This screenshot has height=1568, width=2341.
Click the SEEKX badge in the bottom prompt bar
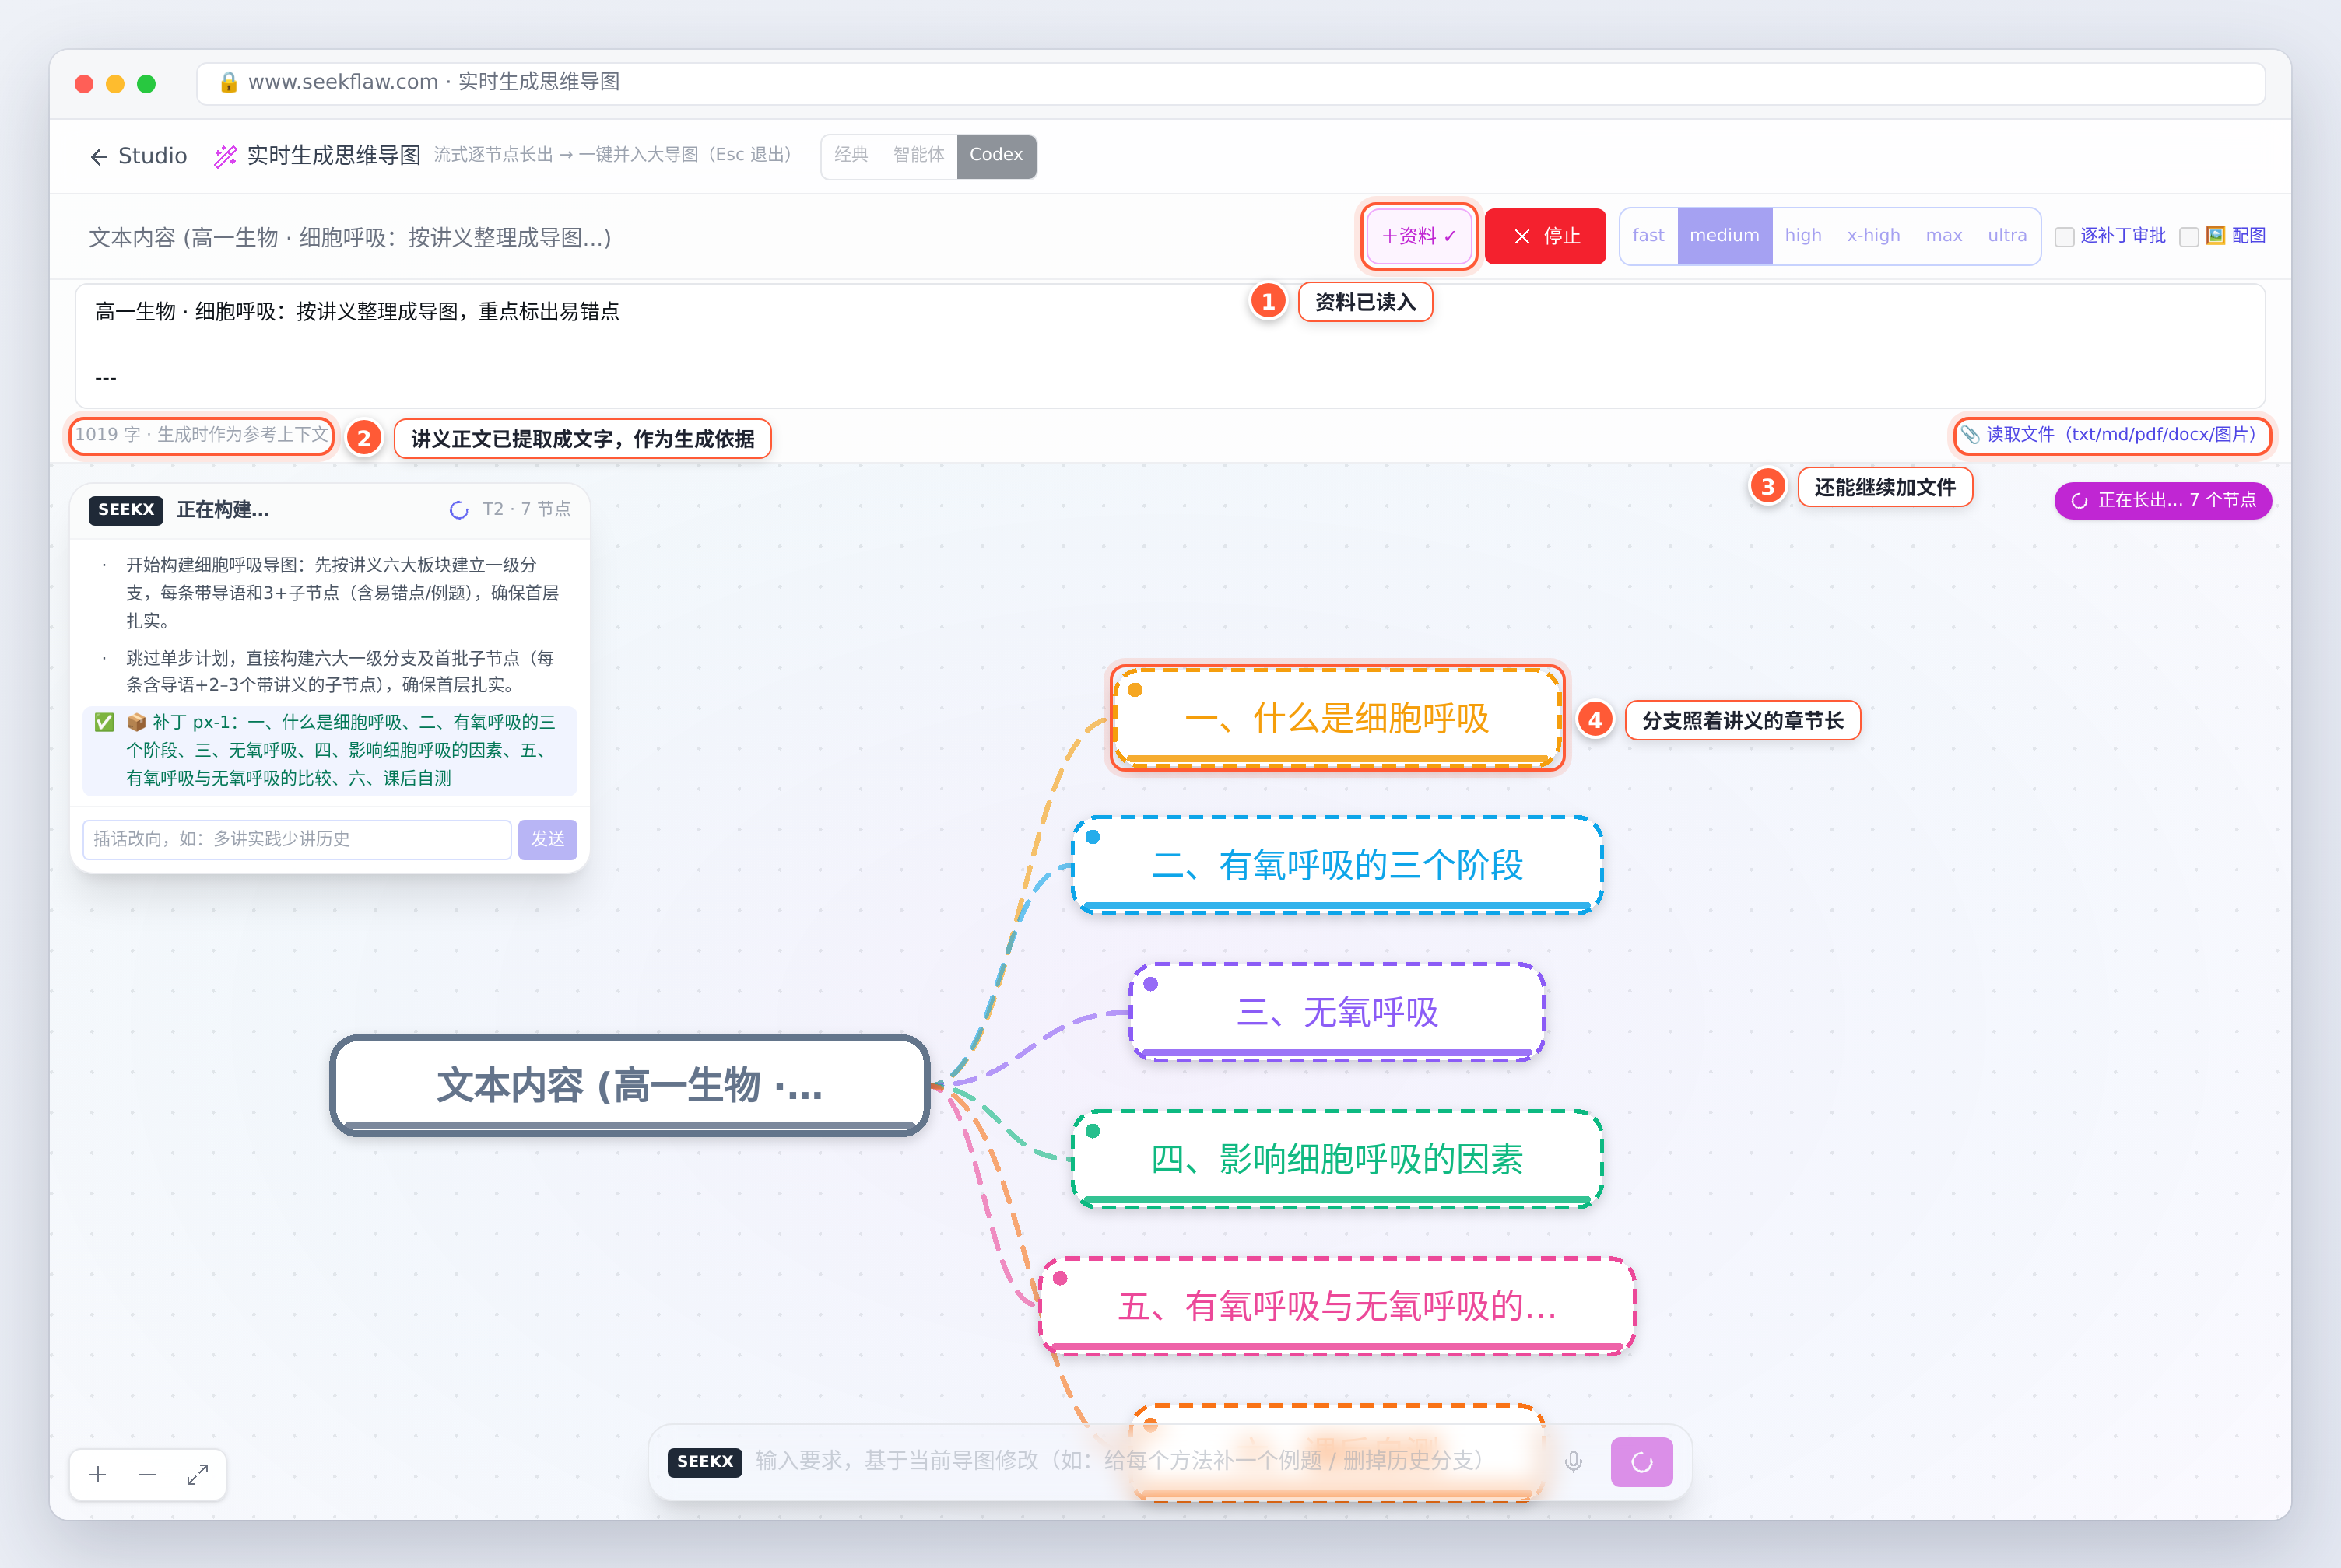pos(704,1461)
